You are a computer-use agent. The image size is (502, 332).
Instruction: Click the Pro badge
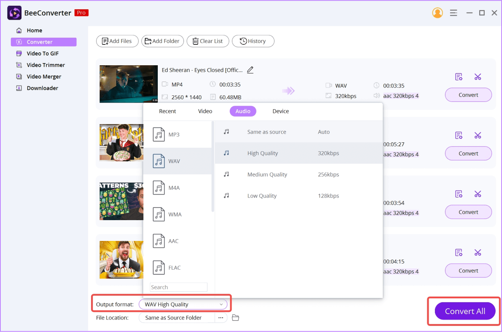click(x=81, y=13)
